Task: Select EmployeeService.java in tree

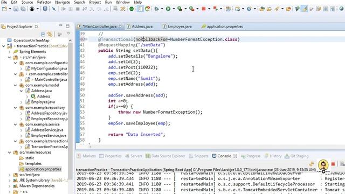Action: coord(49,135)
